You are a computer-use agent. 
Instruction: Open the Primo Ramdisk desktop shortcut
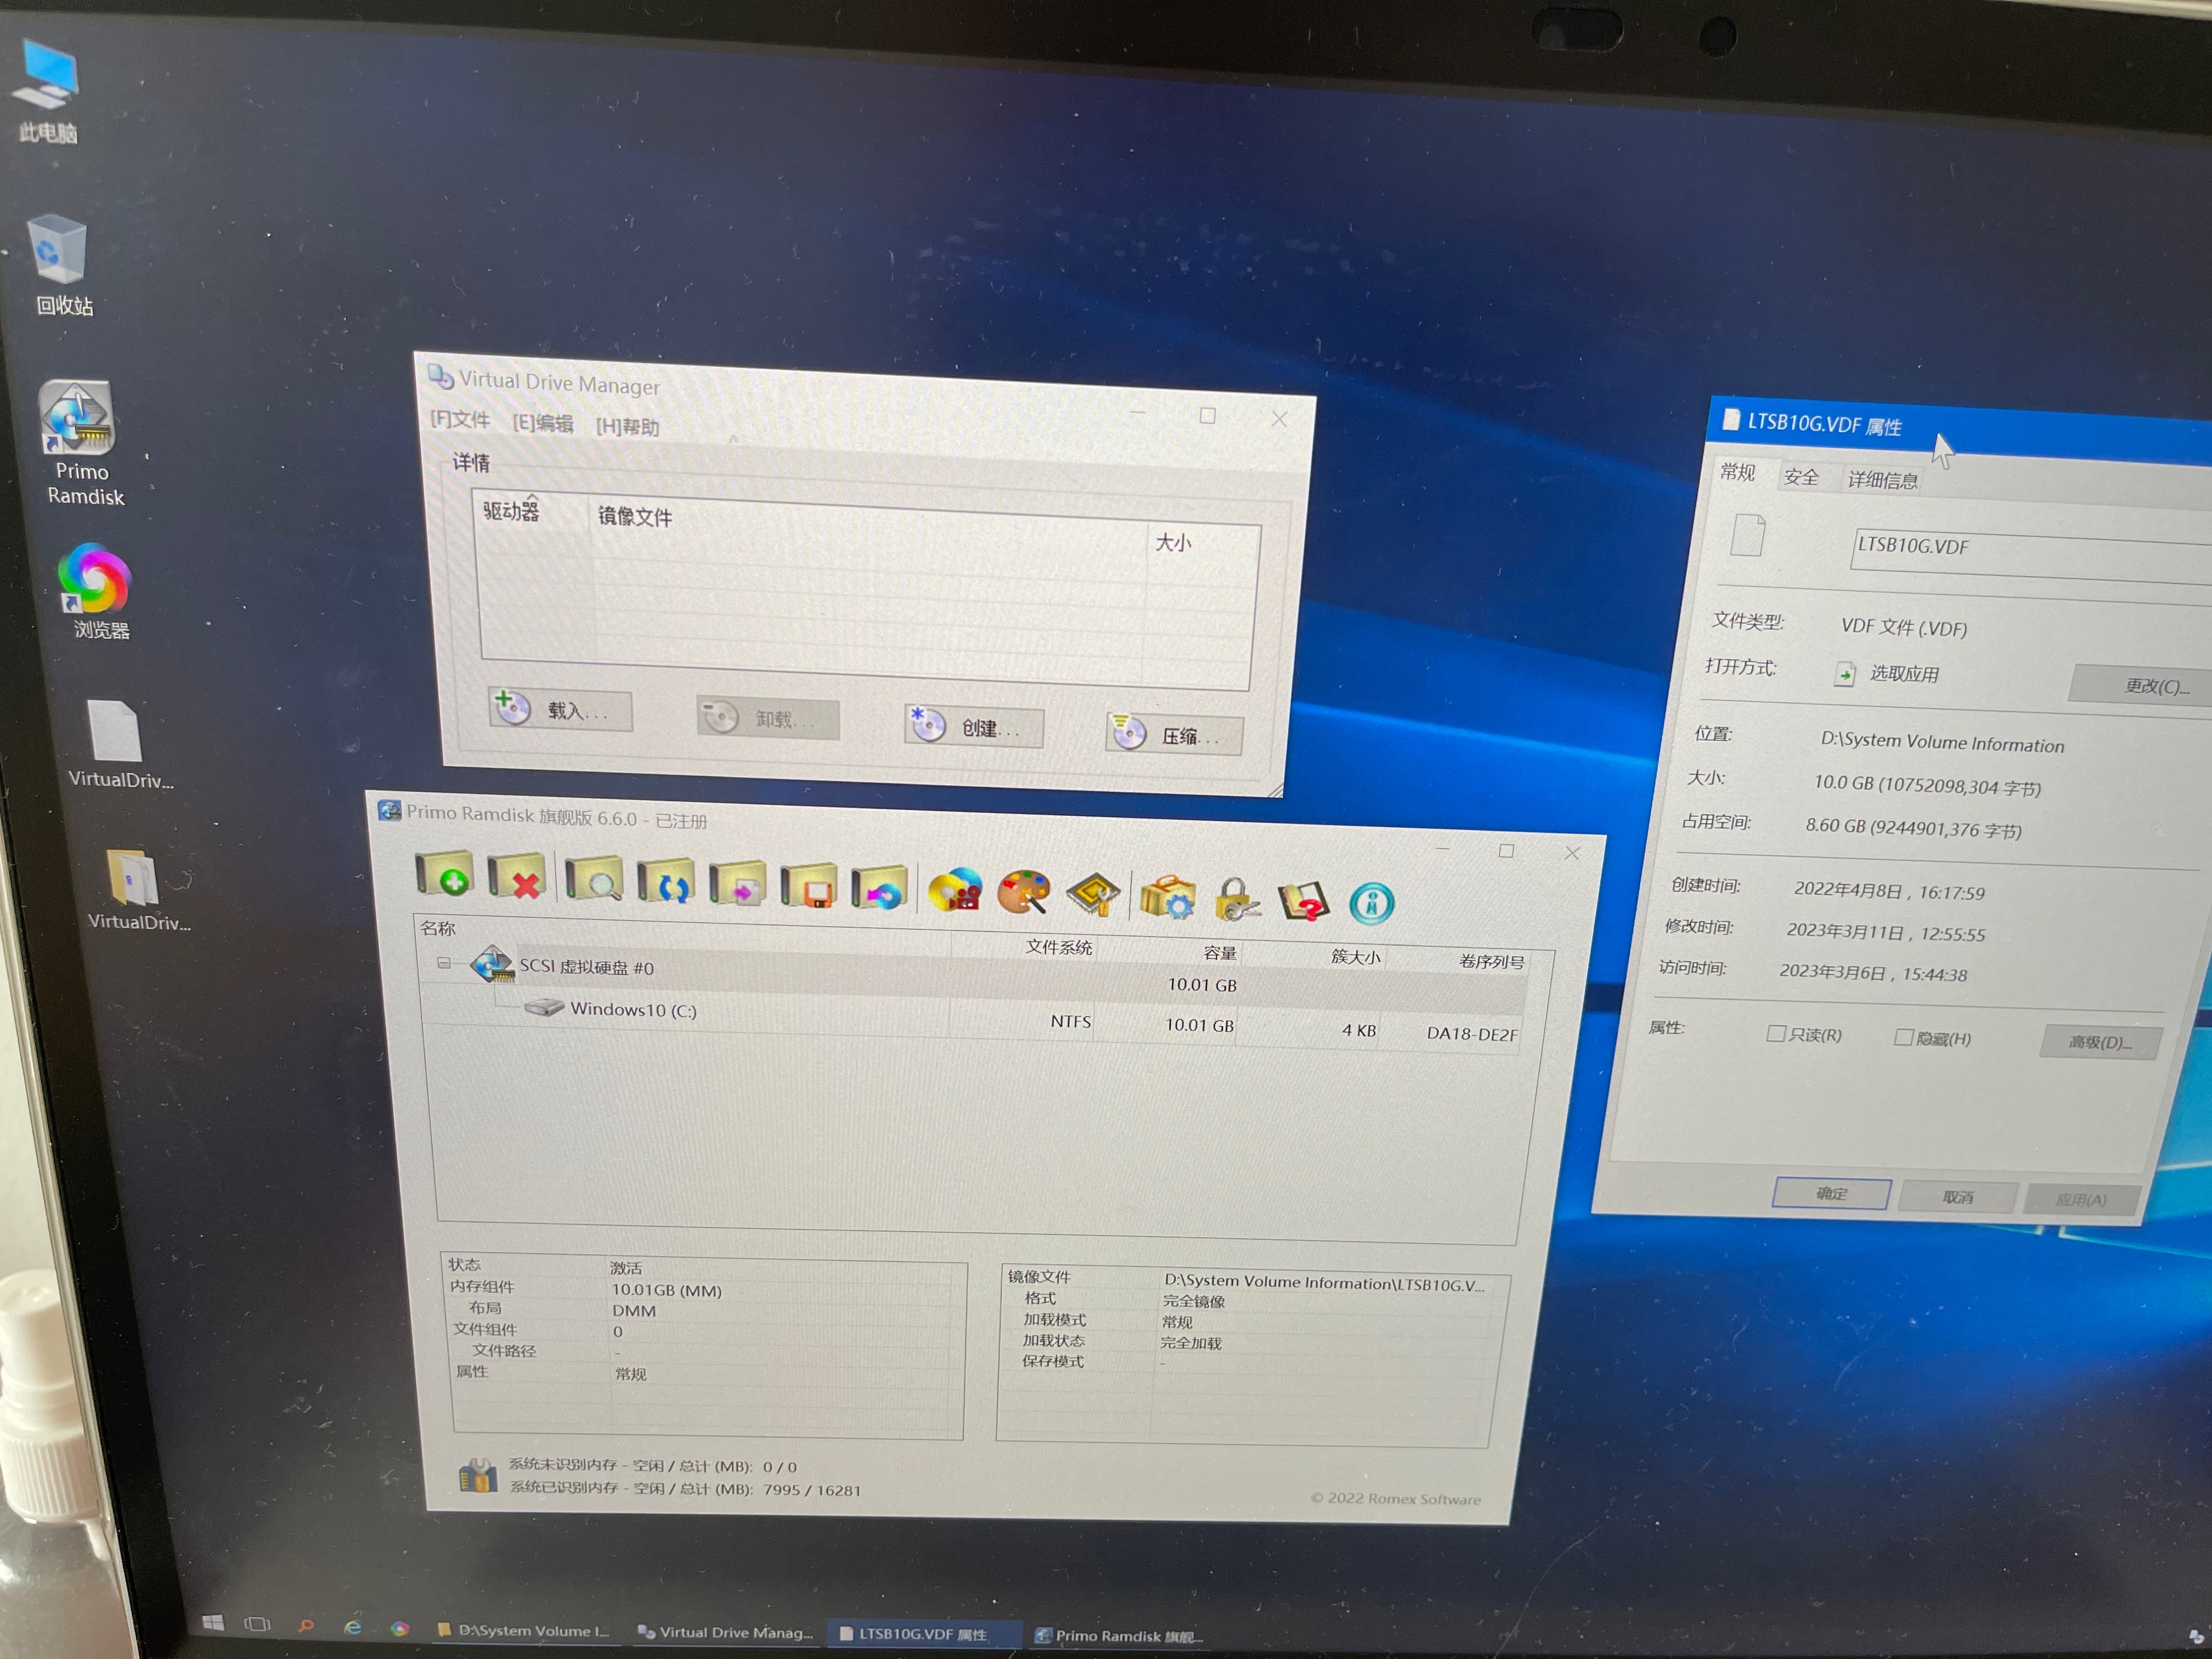82,444
